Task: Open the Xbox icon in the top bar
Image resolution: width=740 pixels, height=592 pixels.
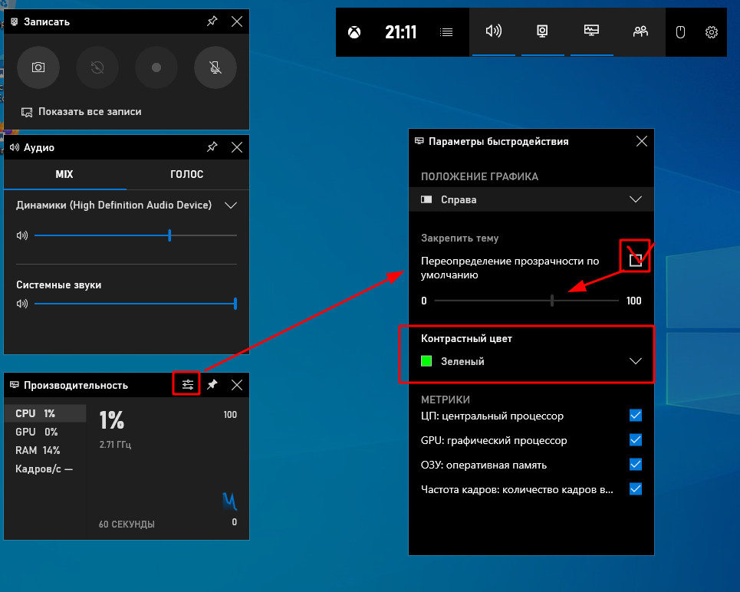Action: pos(354,32)
